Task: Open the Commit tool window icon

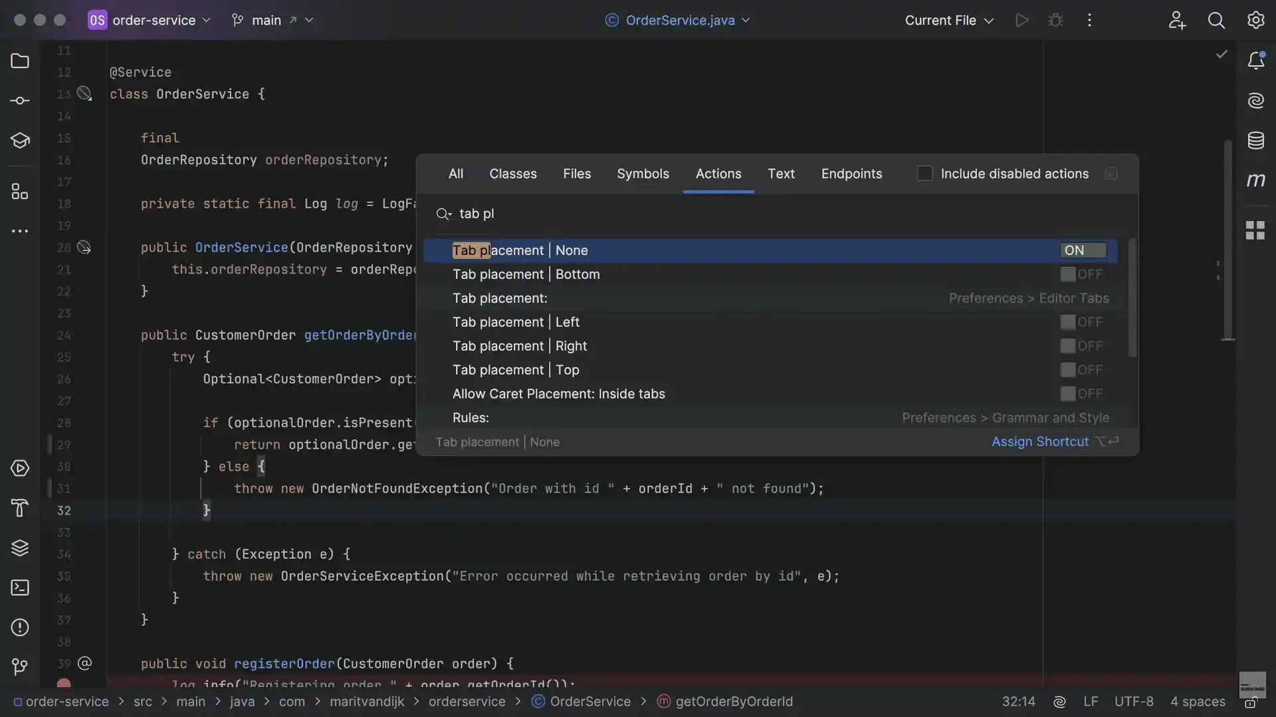Action: coord(20,101)
